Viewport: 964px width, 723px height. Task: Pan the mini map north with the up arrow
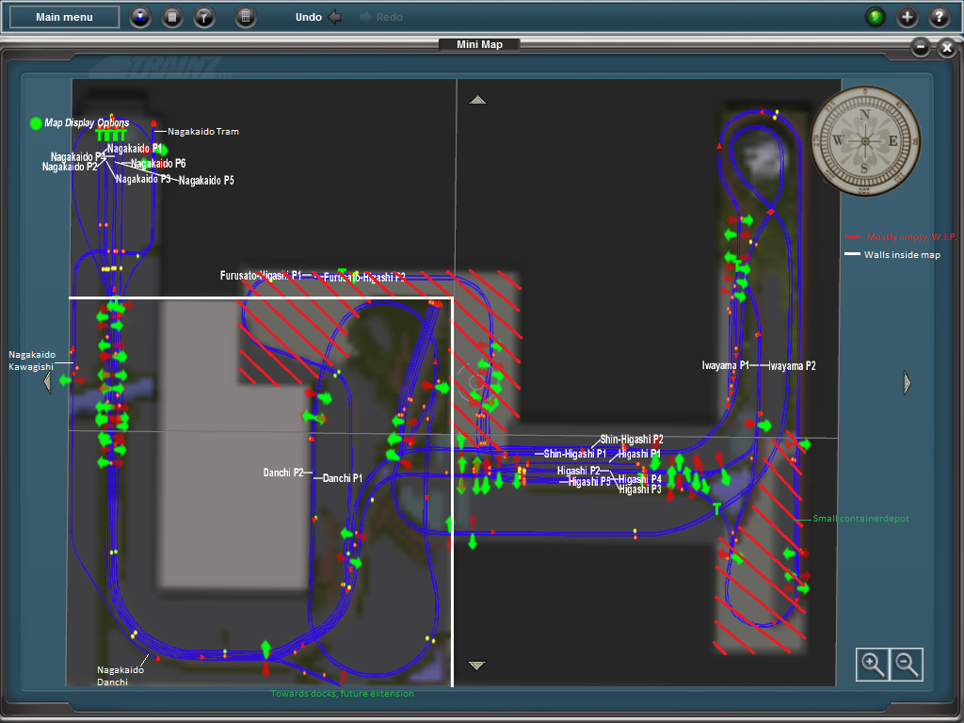pyautogui.click(x=477, y=100)
